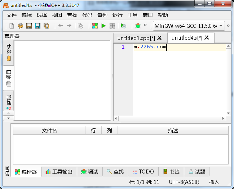Click the Back navigation arrow
This screenshot has height=189, width=234.
click(61, 26)
